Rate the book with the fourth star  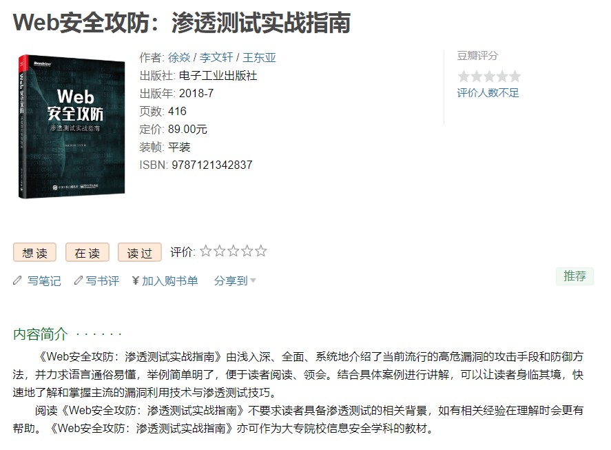click(x=247, y=251)
